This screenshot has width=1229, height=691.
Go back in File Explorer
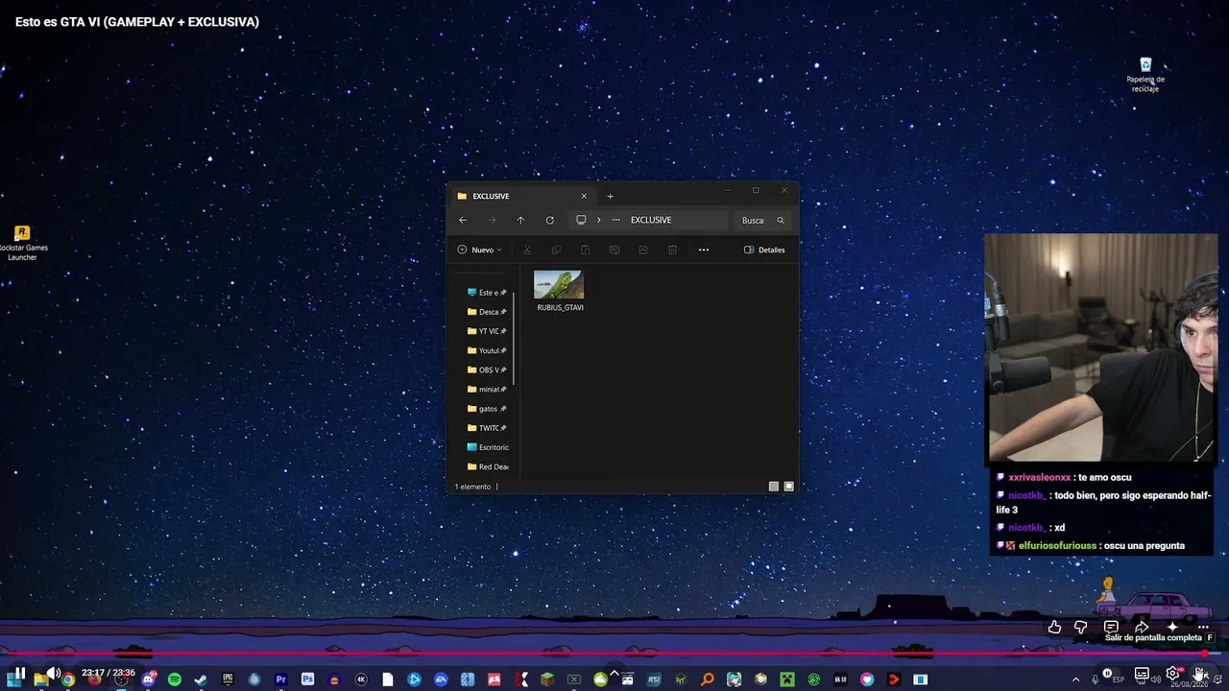pyautogui.click(x=463, y=220)
